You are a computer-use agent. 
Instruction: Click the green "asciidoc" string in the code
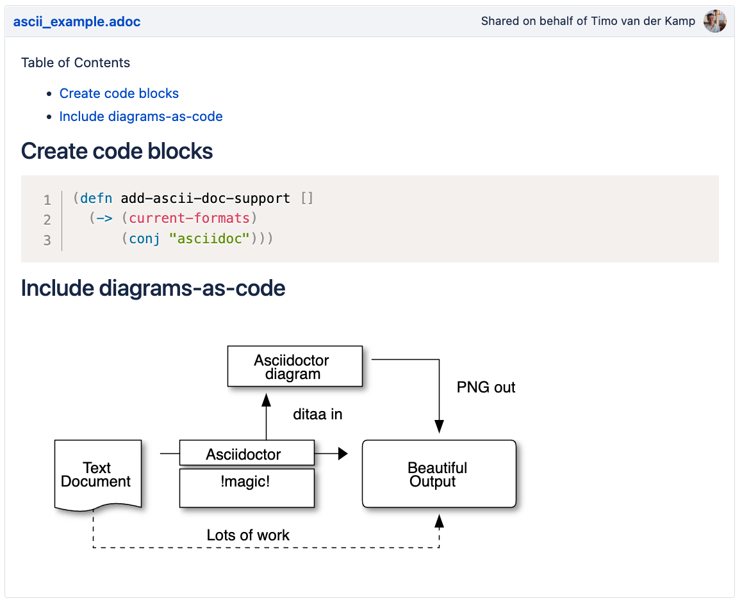click(209, 239)
